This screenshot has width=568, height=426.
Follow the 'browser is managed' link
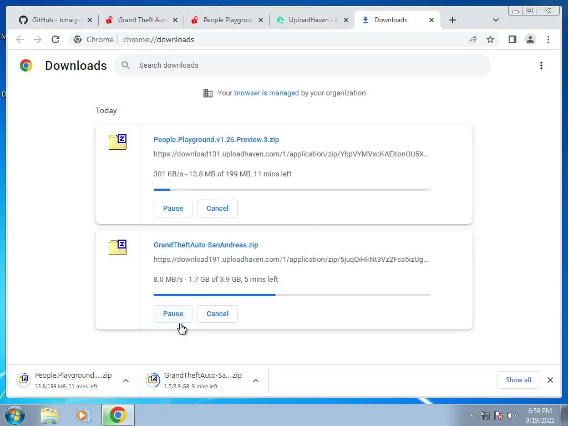point(266,93)
